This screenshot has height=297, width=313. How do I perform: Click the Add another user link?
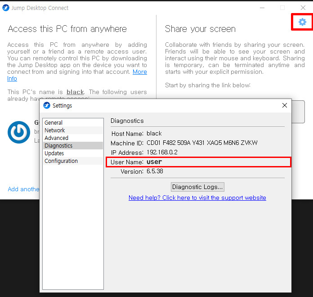(x=23, y=189)
